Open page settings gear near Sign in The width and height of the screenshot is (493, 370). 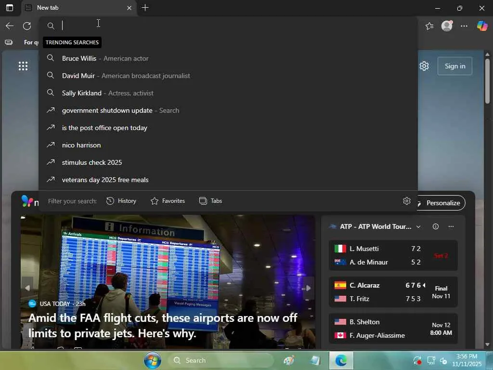coord(424,66)
